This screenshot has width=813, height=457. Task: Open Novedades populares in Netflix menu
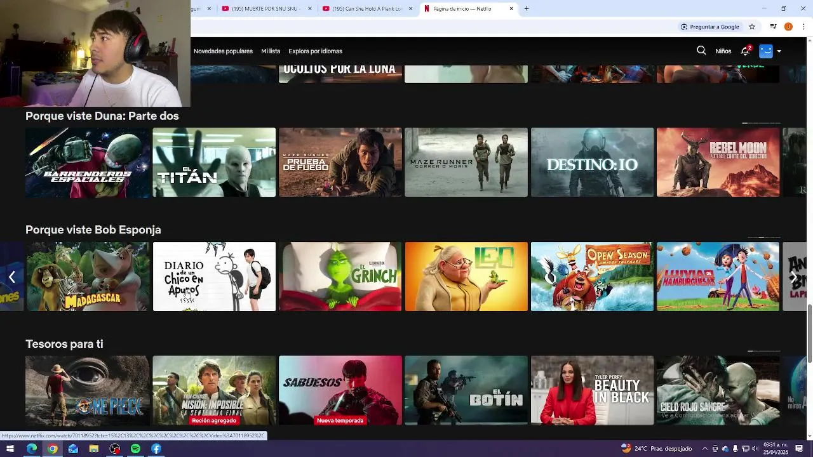point(223,51)
